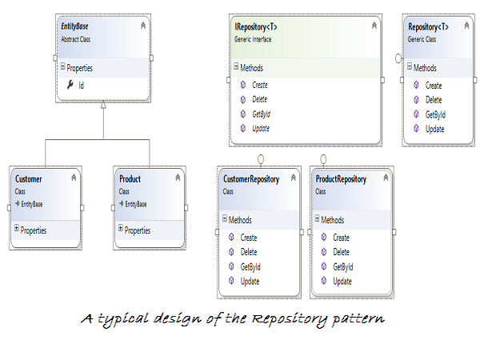Screen dimensions: 496x340
Task: Click GetById method icon in ProductRepository
Action: (324, 266)
